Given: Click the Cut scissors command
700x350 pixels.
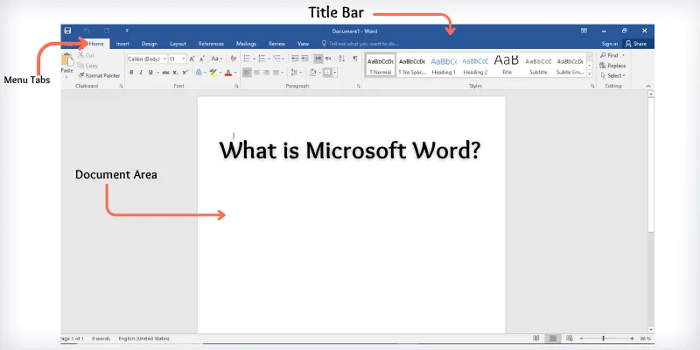Looking at the screenshot, I should (x=86, y=55).
